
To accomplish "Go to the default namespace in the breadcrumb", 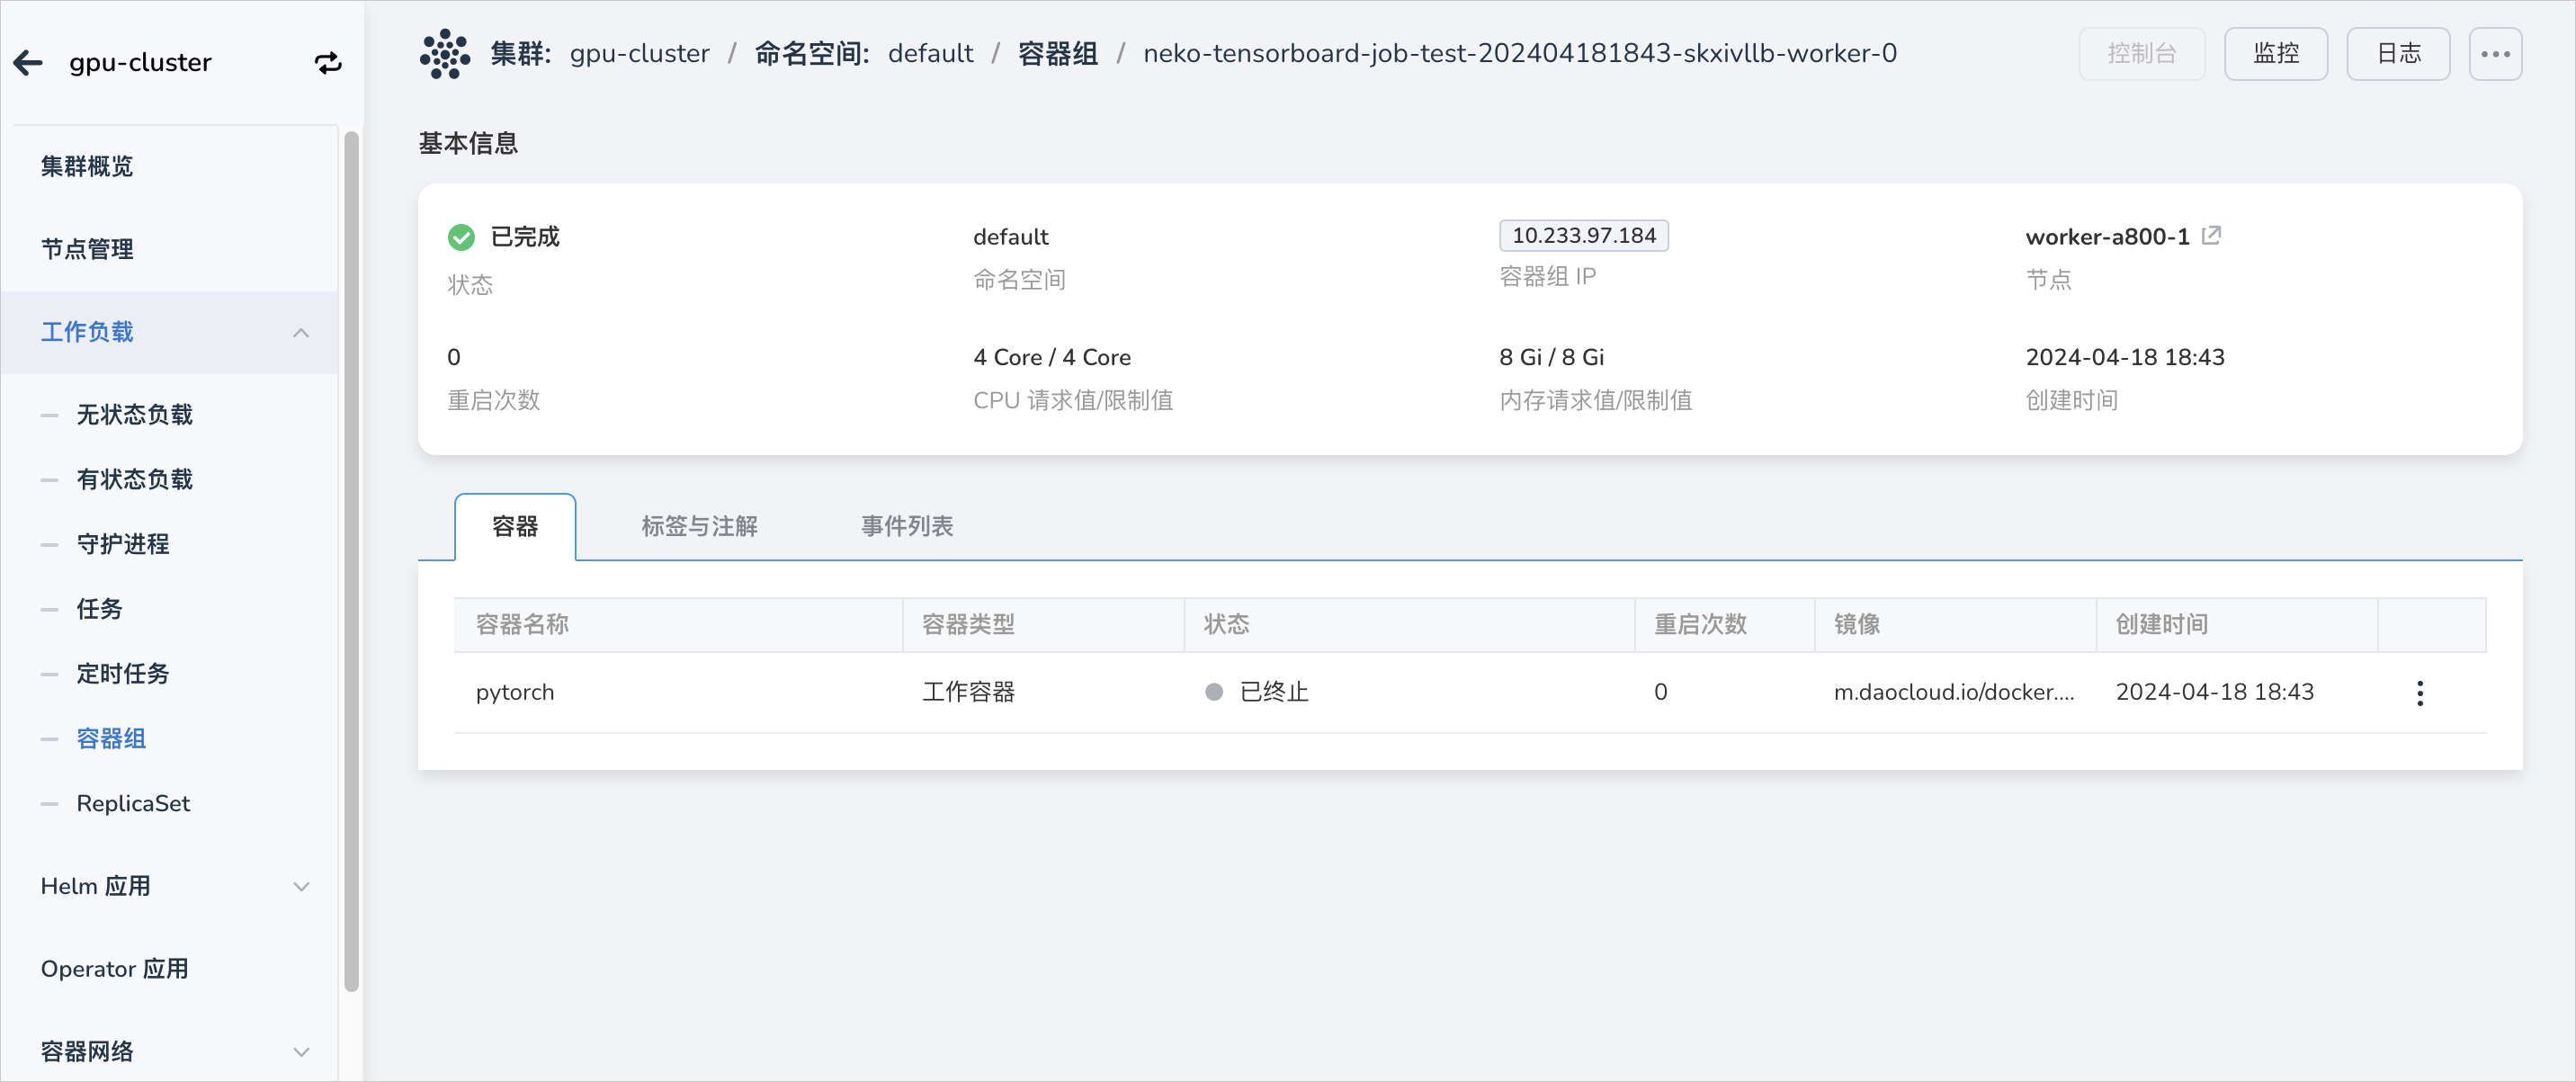I will coord(930,54).
